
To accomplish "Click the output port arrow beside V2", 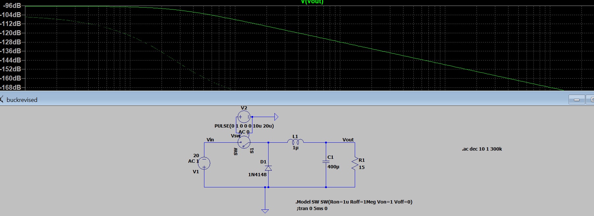I will tap(276, 117).
